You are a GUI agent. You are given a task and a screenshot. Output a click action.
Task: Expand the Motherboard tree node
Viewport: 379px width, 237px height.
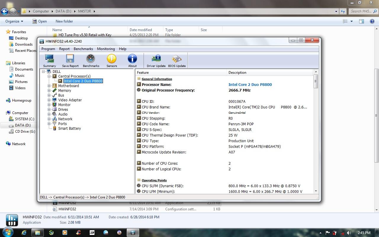[x=49, y=86]
